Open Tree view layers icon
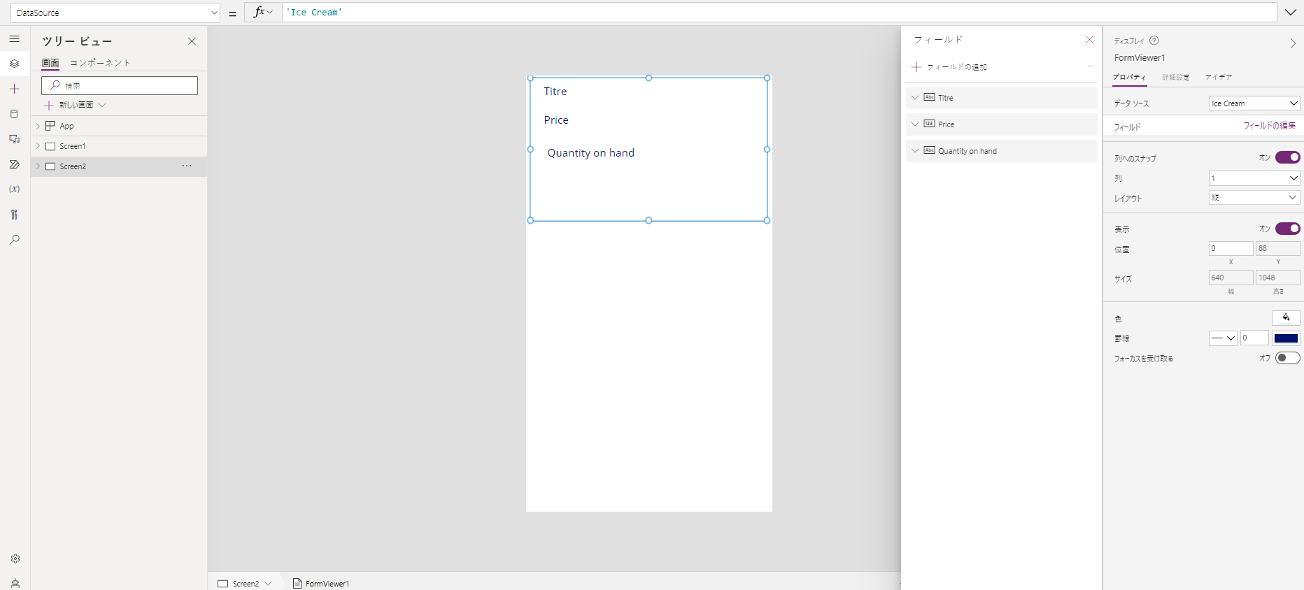Viewport: 1304px width, 590px height. click(15, 64)
